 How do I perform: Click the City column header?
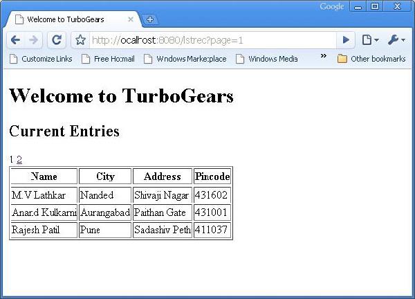[105, 176]
